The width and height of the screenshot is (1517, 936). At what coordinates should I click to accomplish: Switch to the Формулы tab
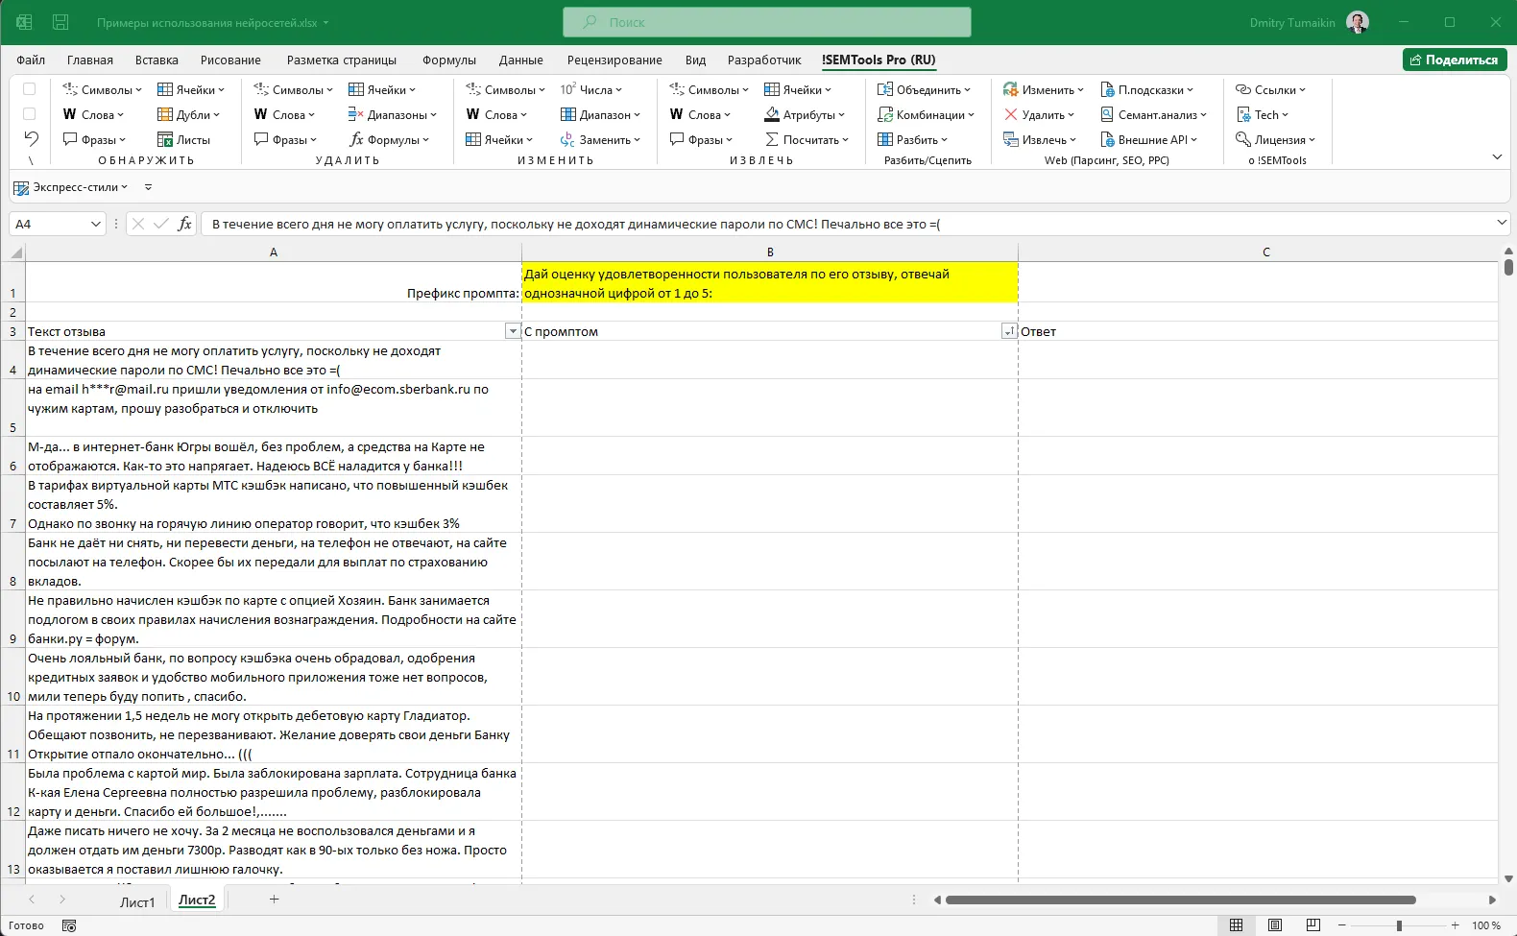pyautogui.click(x=449, y=60)
